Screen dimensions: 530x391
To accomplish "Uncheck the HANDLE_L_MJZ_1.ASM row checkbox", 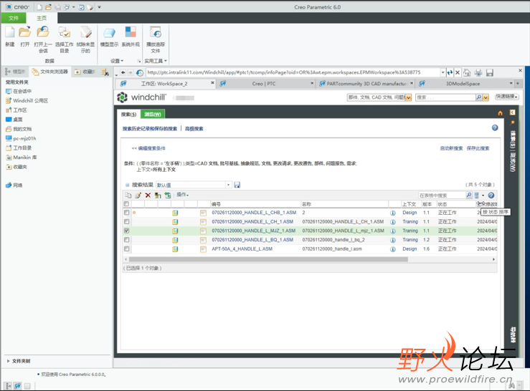I will coord(126,231).
